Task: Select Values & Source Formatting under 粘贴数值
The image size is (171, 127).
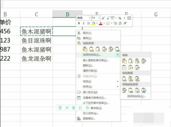Action: pyautogui.click(x=137, y=79)
